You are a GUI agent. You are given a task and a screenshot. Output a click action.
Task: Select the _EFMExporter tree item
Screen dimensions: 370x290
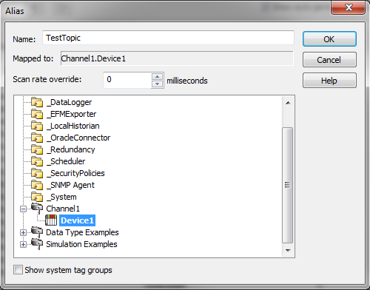pyautogui.click(x=71, y=114)
